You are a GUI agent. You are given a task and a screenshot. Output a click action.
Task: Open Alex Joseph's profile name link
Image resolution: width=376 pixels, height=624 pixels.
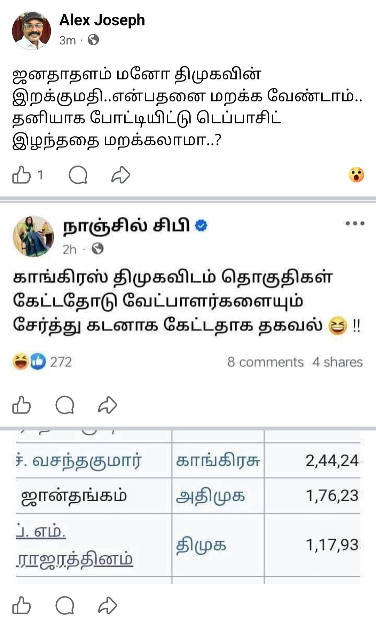(x=102, y=20)
